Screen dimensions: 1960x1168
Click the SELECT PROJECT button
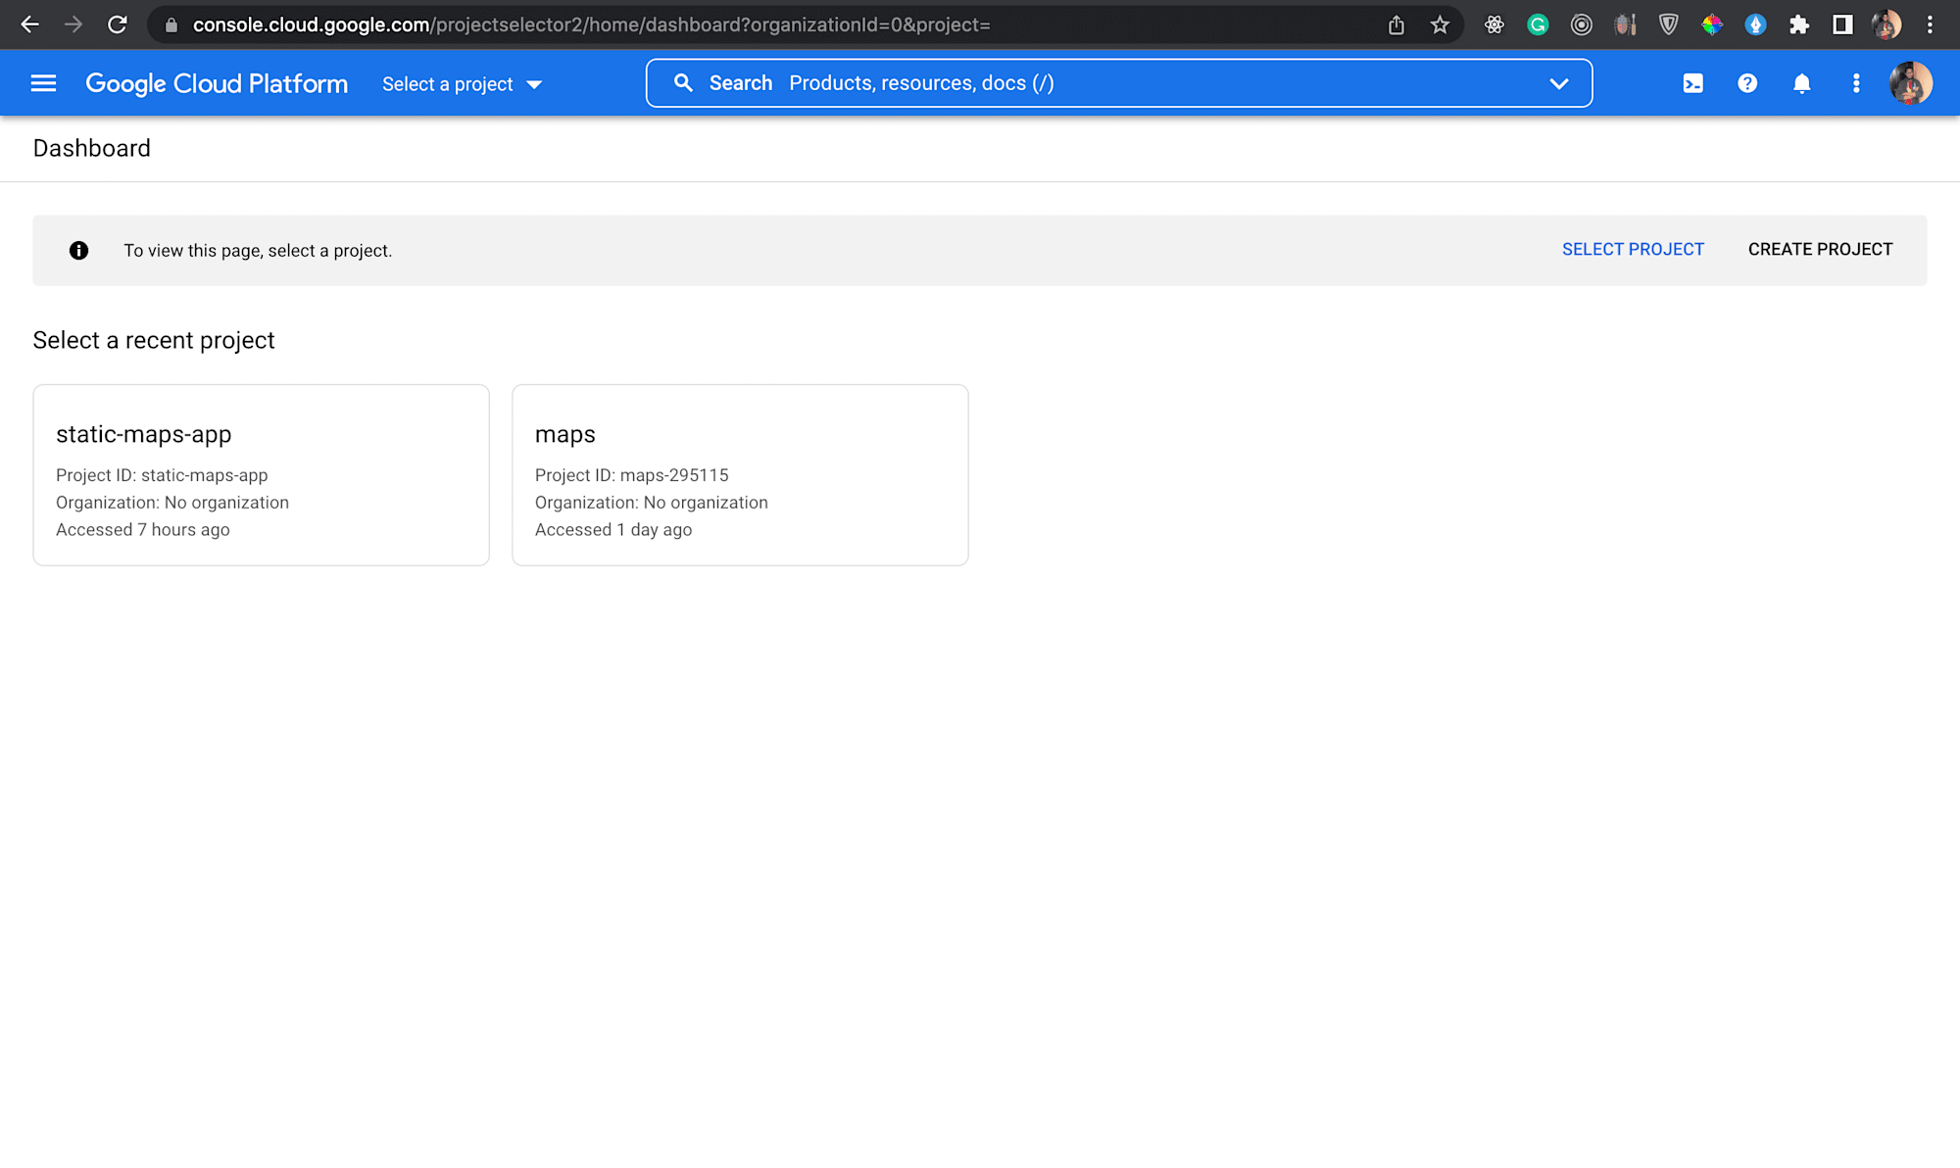pyautogui.click(x=1633, y=250)
